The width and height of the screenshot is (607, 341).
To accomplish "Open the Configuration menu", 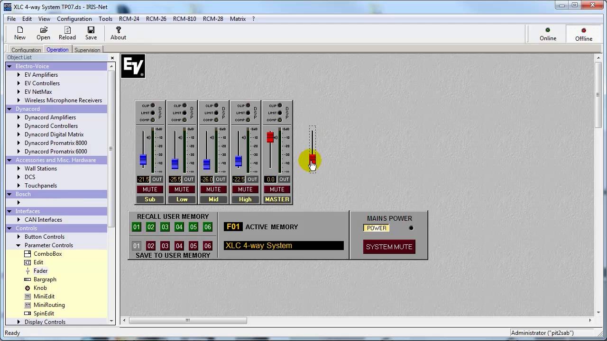I will pyautogui.click(x=74, y=19).
